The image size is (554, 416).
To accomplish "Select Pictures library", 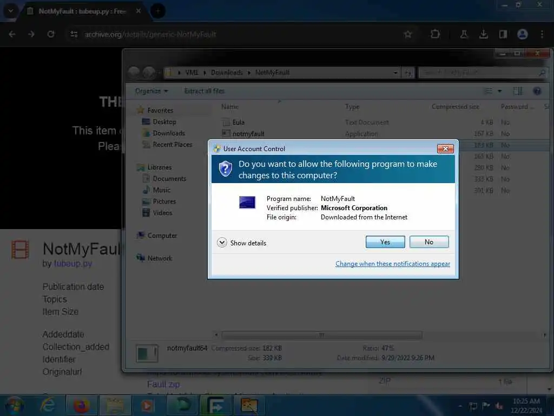I will 164,201.
